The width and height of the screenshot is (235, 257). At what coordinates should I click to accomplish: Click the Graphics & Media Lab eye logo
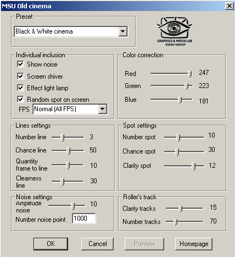click(x=175, y=31)
